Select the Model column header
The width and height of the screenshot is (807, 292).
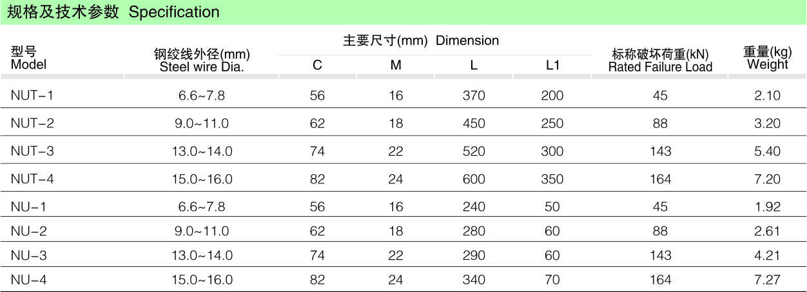[x=28, y=58]
